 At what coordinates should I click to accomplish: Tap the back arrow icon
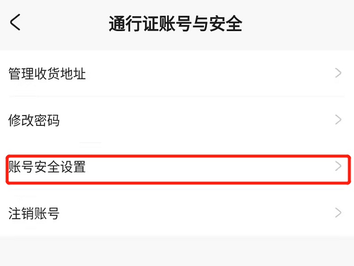tap(15, 22)
